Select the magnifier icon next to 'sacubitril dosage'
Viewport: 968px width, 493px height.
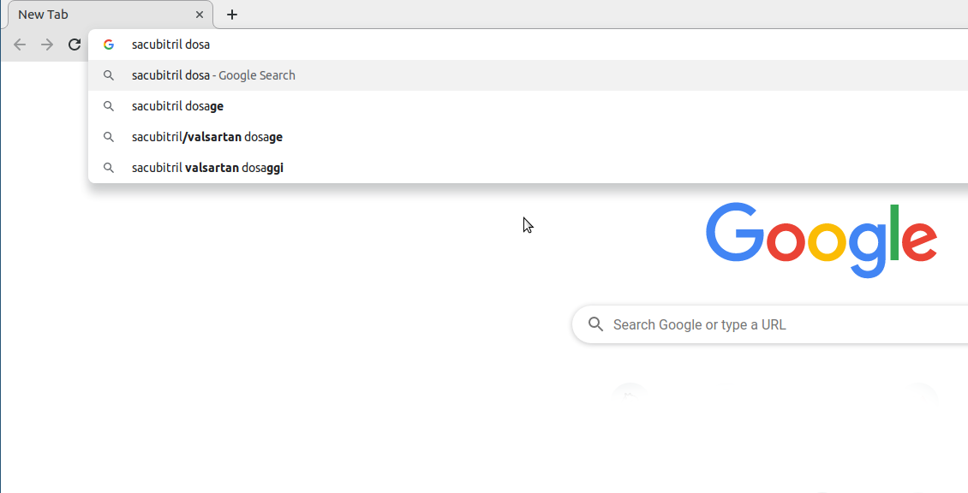point(109,106)
